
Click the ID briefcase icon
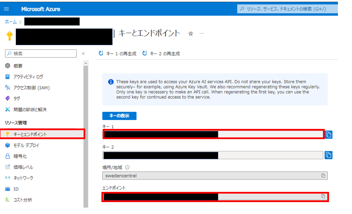coord(7,188)
